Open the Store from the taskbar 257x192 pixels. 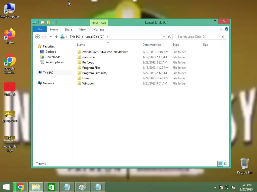tap(51, 187)
